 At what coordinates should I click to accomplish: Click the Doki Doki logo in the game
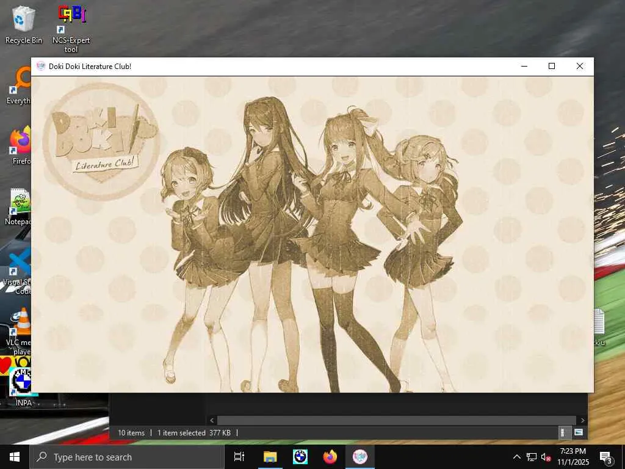click(x=101, y=141)
